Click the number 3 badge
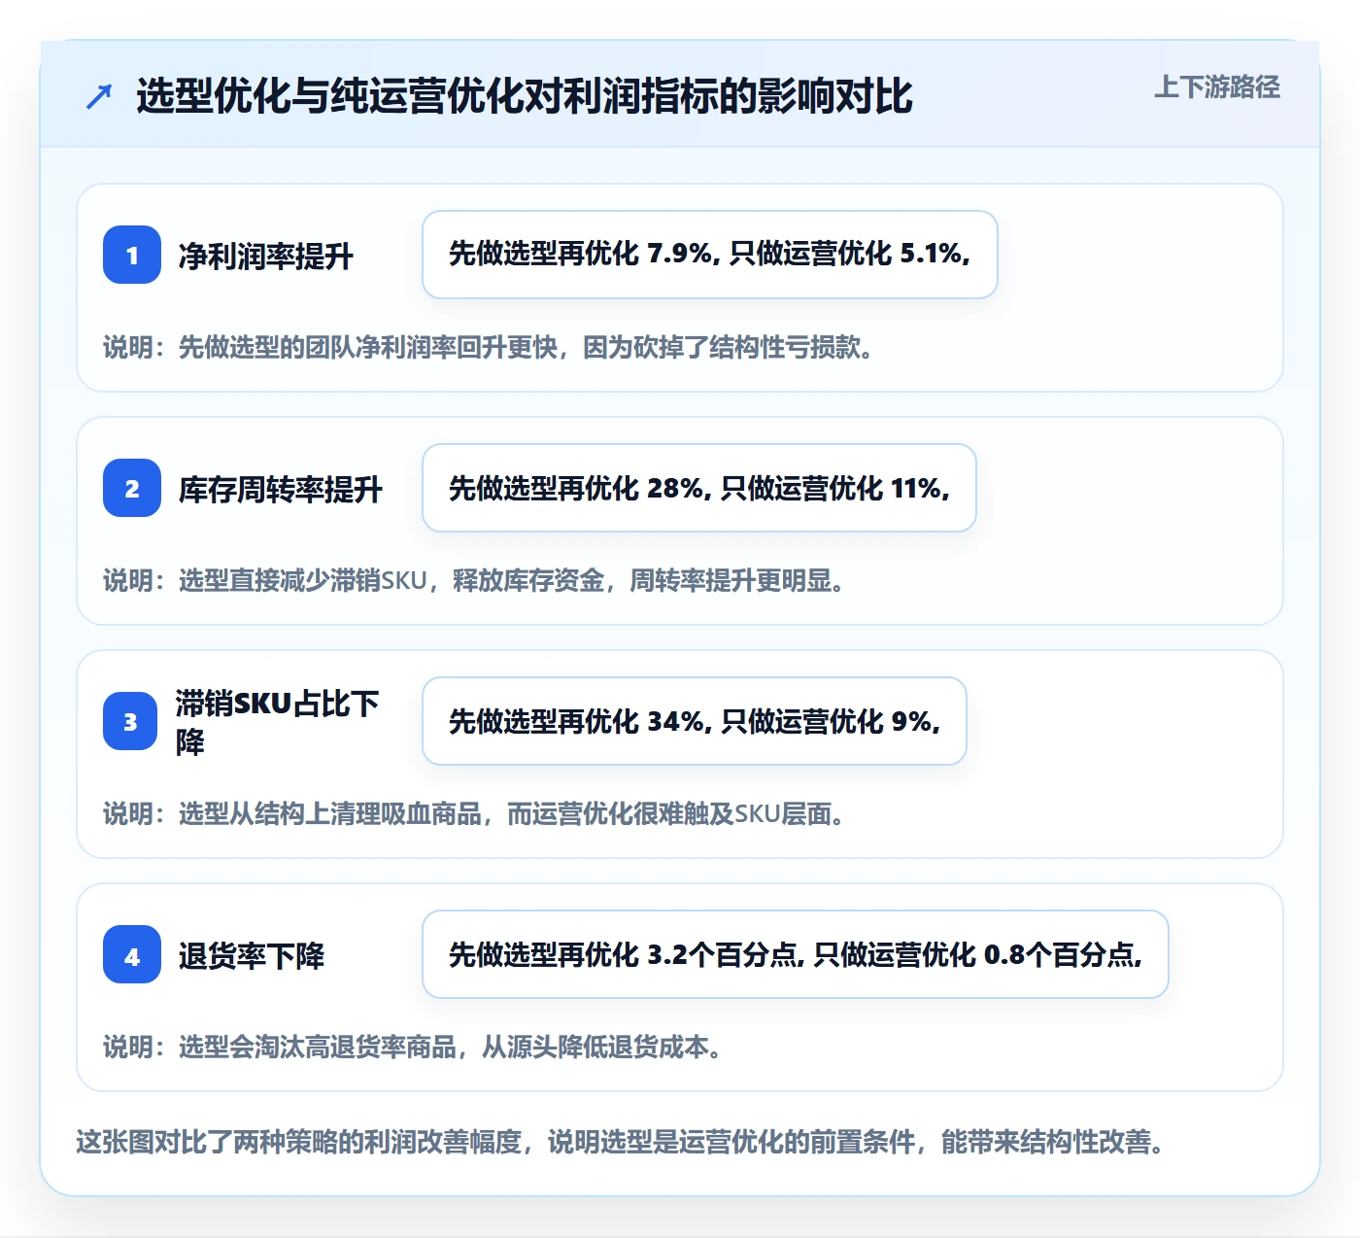 130,721
